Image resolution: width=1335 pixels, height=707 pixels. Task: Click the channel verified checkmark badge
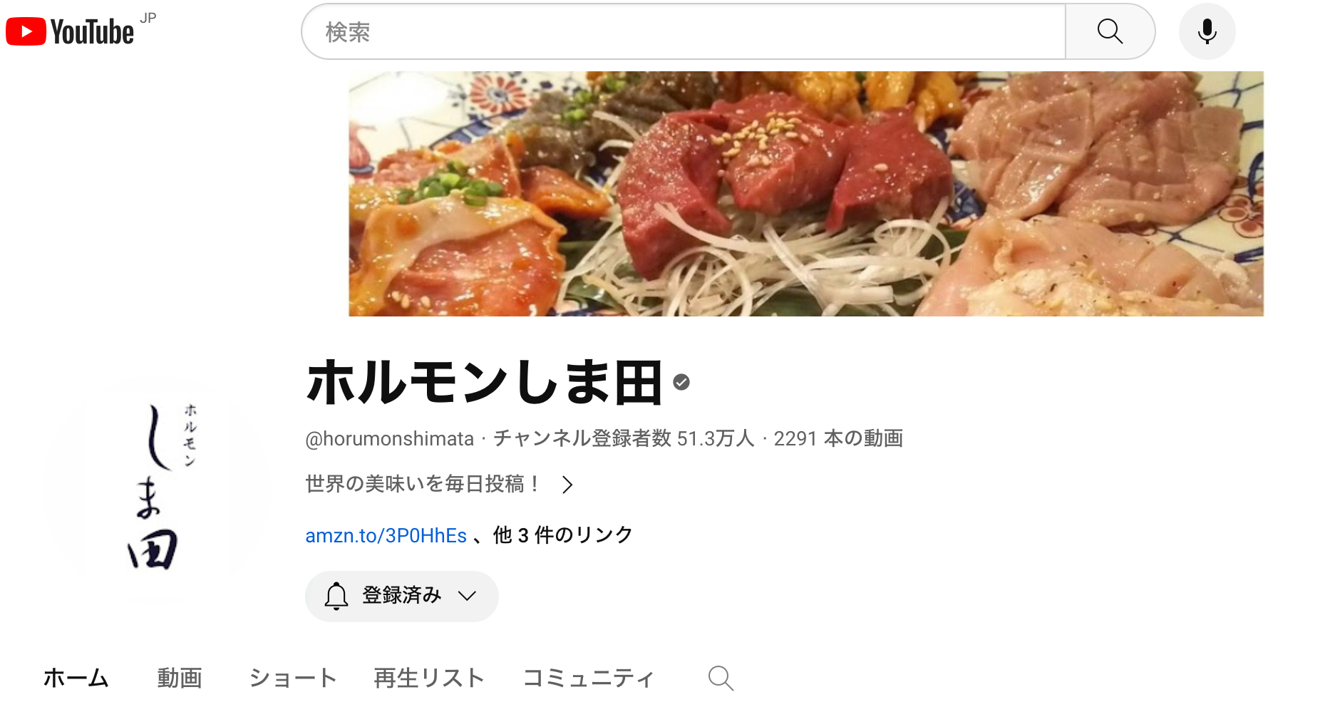pyautogui.click(x=681, y=383)
